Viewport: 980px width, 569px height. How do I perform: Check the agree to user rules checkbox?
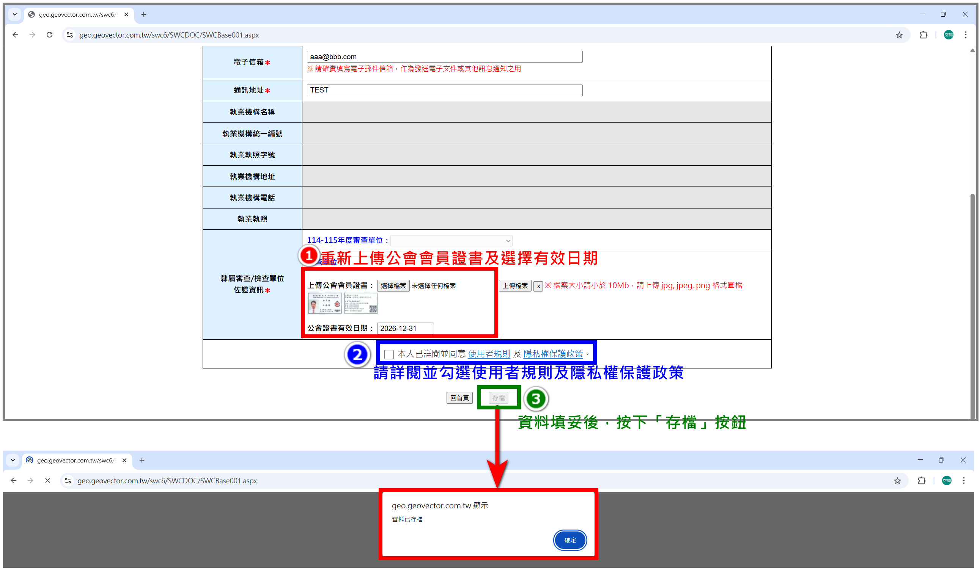(389, 354)
